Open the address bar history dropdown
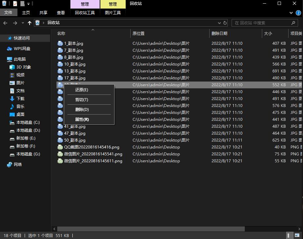 coord(219,23)
